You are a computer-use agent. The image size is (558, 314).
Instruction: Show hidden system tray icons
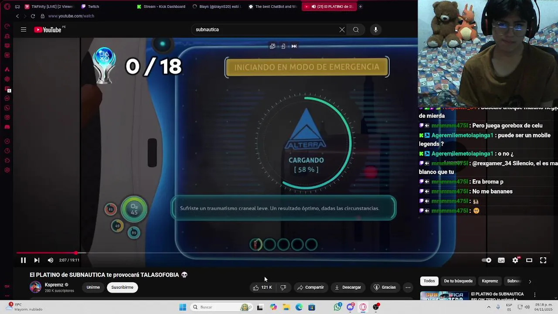pos(489,307)
